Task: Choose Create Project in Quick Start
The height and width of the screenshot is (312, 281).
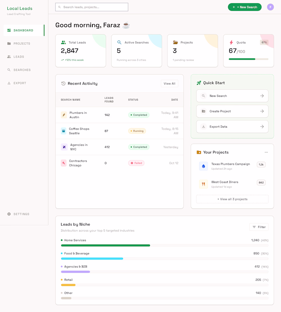Action: [232, 111]
